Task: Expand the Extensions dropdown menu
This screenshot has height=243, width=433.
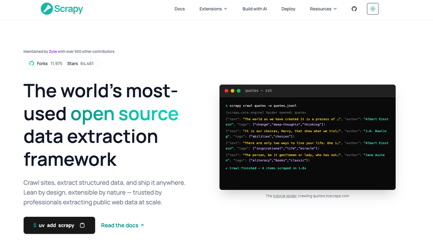Action: click(213, 9)
